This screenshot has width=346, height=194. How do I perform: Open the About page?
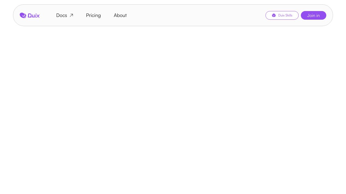tap(120, 15)
